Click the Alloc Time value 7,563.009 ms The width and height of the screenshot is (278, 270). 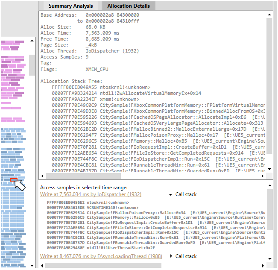click(x=102, y=33)
